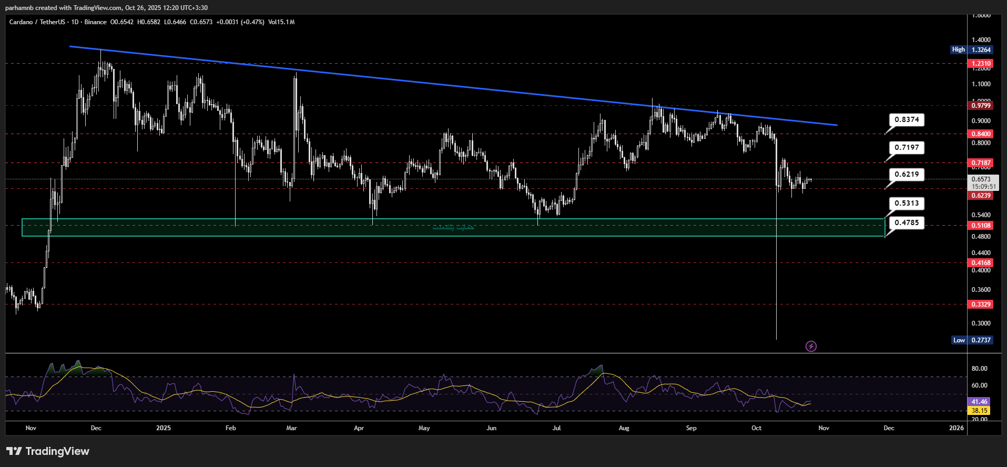
Task: Click the red 0.3329 axis label
Action: [x=981, y=304]
